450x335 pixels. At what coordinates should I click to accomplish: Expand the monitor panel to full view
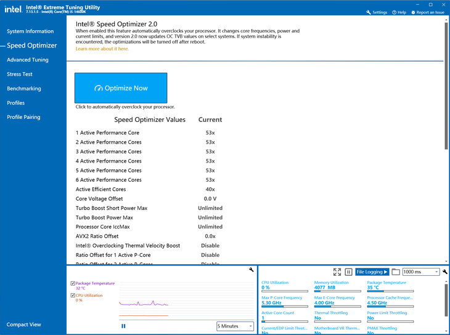(337, 272)
